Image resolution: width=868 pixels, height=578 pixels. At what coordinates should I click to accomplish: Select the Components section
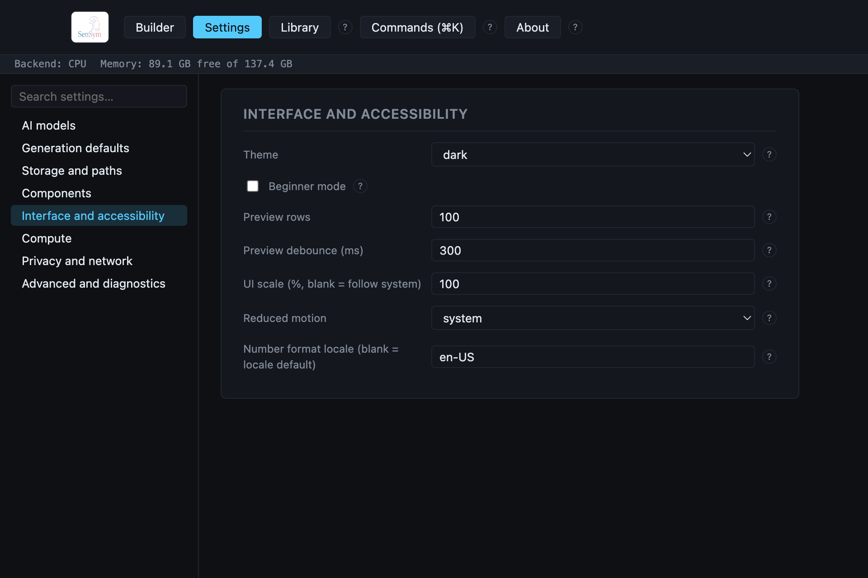(x=99, y=193)
